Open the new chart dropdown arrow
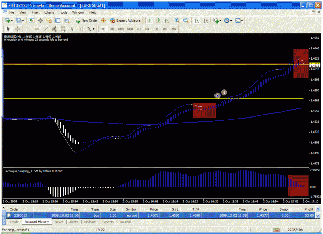Screen dimensions: 323x234 tap(12, 20)
